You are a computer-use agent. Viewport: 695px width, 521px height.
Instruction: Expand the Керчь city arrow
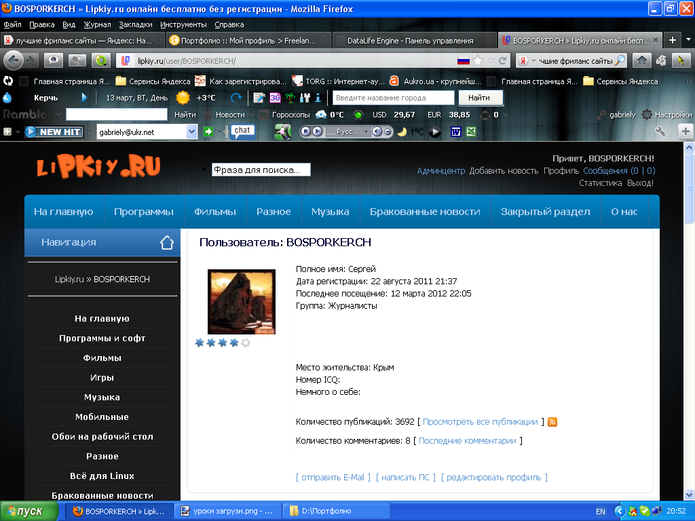84,98
